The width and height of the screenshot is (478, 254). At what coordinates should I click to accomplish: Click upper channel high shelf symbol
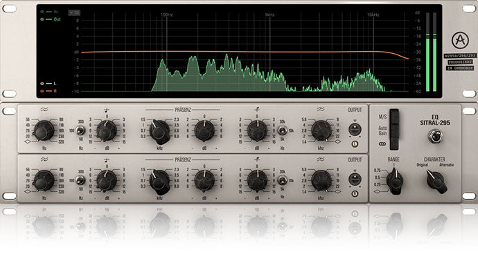coord(257,110)
